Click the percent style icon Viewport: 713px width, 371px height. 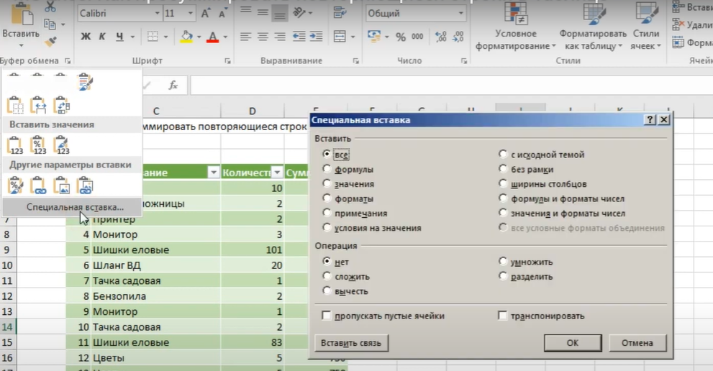[400, 37]
